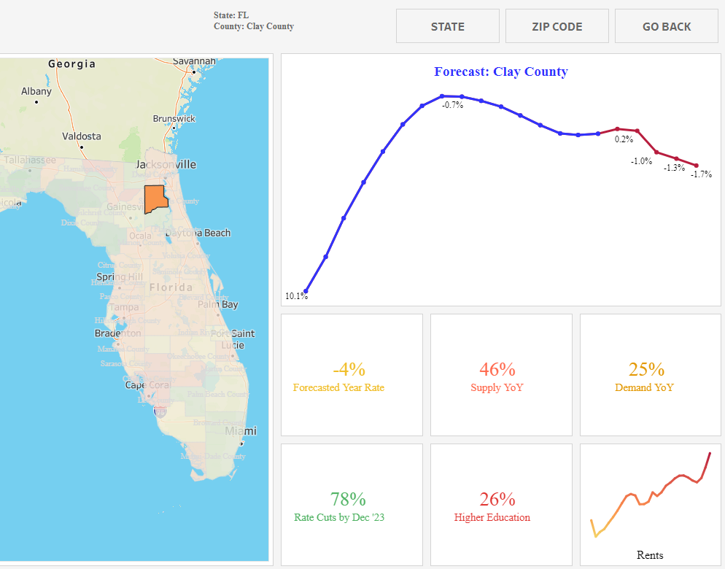Click the Tampa label on the map

point(123,307)
